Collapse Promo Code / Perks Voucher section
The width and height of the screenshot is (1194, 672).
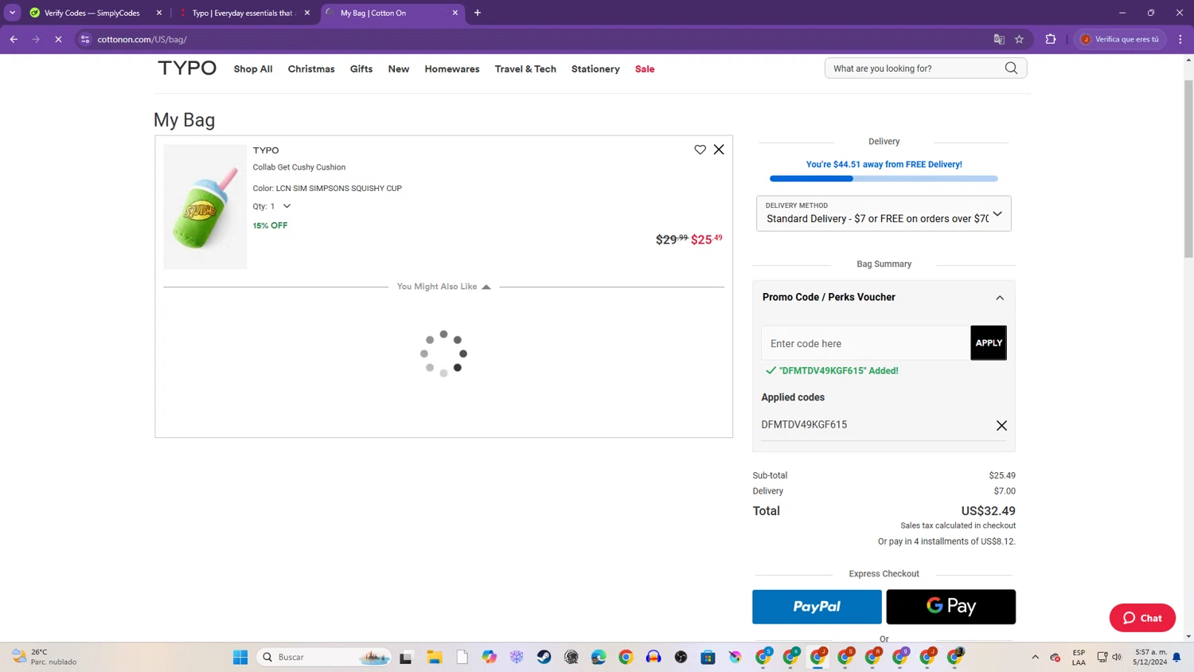click(x=1000, y=298)
